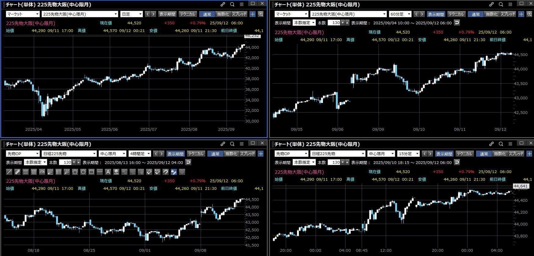Select the text annotation 'A' tool

point(108,172)
